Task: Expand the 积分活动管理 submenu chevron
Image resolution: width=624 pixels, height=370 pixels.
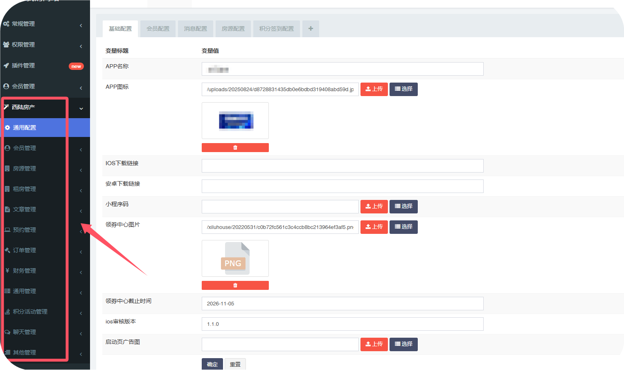Action: [x=81, y=313]
